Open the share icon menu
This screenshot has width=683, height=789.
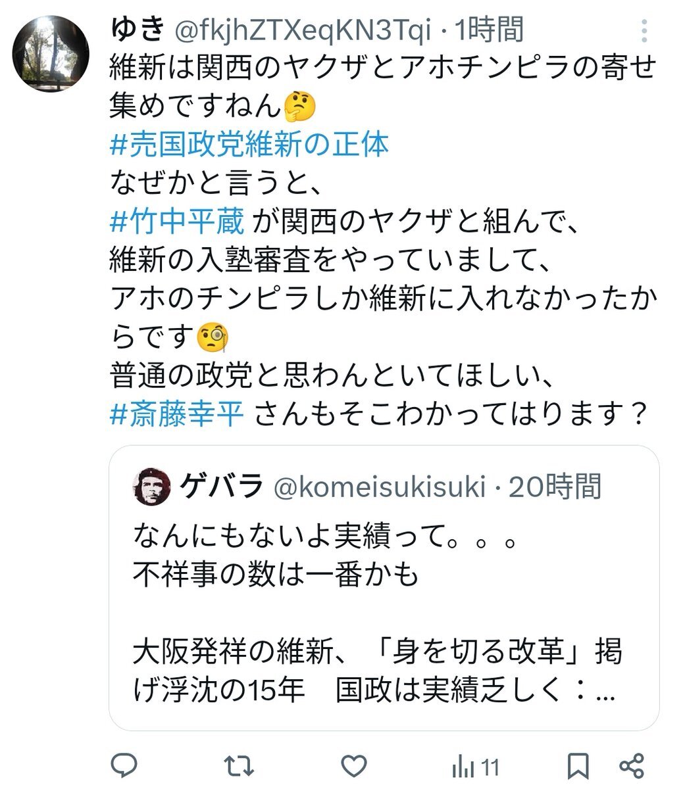[632, 766]
